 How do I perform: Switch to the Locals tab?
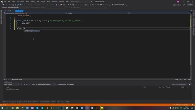pos(63,102)
